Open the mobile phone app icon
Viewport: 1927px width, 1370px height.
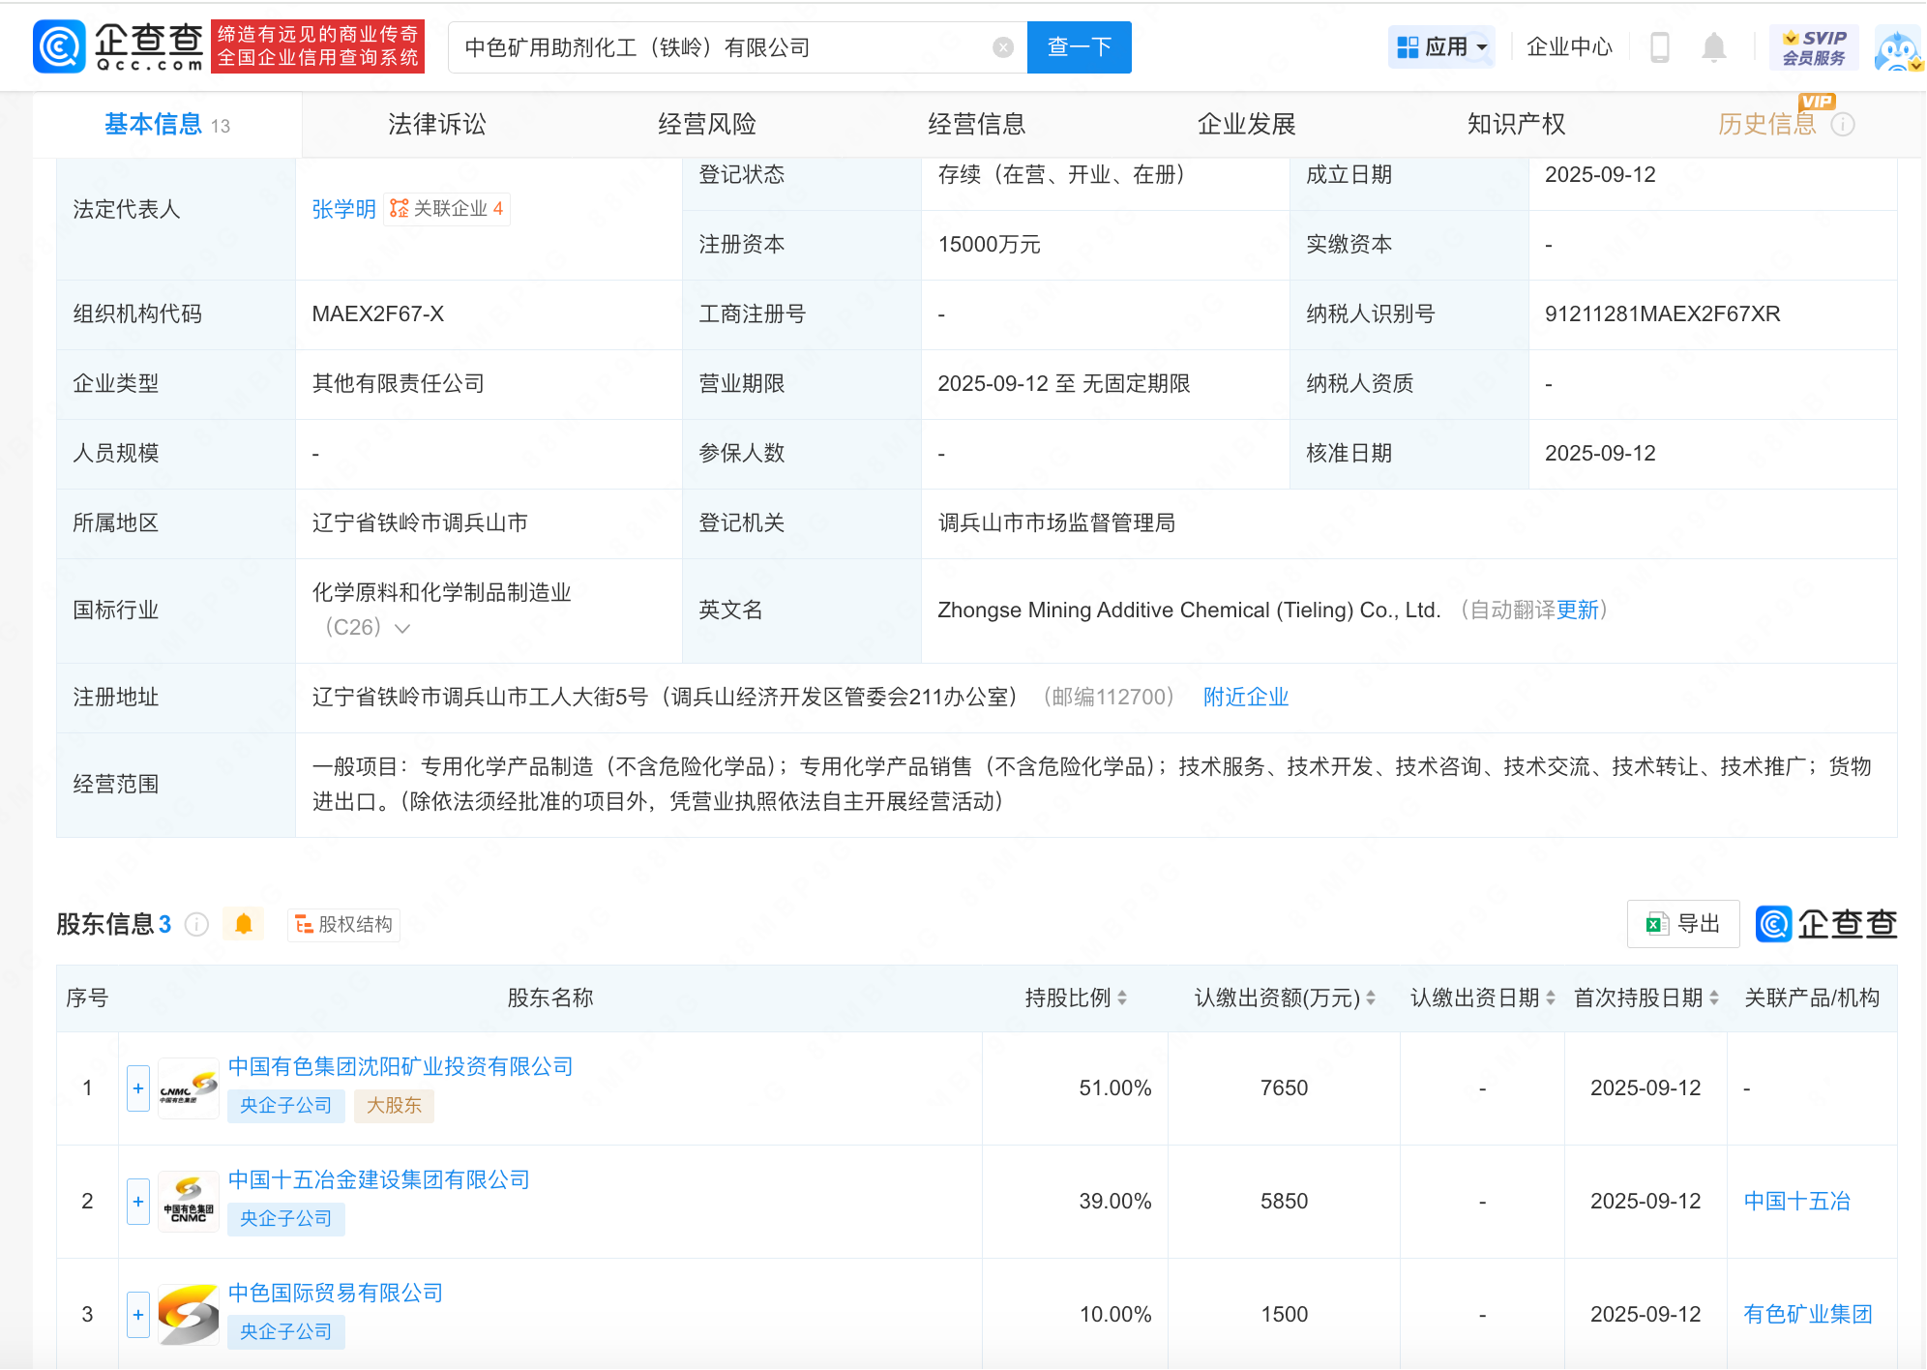(1659, 47)
